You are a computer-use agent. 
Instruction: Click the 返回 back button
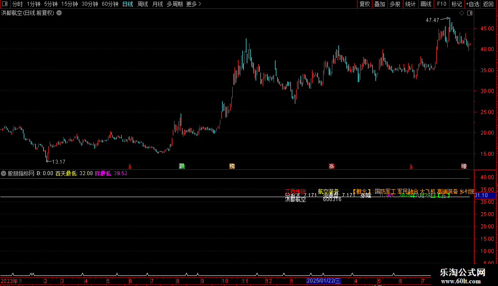(x=488, y=4)
